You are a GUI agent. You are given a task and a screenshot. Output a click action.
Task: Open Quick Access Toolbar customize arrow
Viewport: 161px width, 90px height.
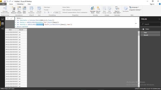coord(12,1)
